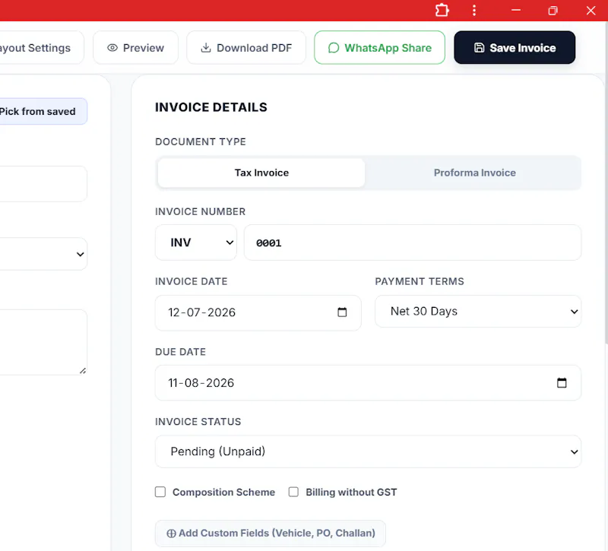Open the three-dot browser menu
The image size is (608, 551).
coord(474,11)
